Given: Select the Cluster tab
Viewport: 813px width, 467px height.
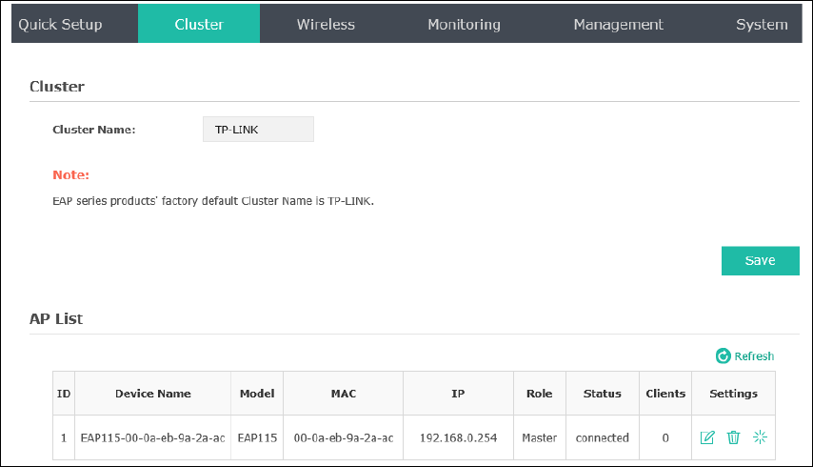Looking at the screenshot, I should click(x=199, y=24).
